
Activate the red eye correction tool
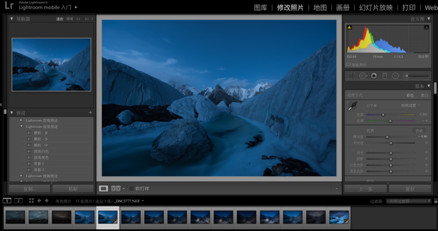tap(374, 76)
